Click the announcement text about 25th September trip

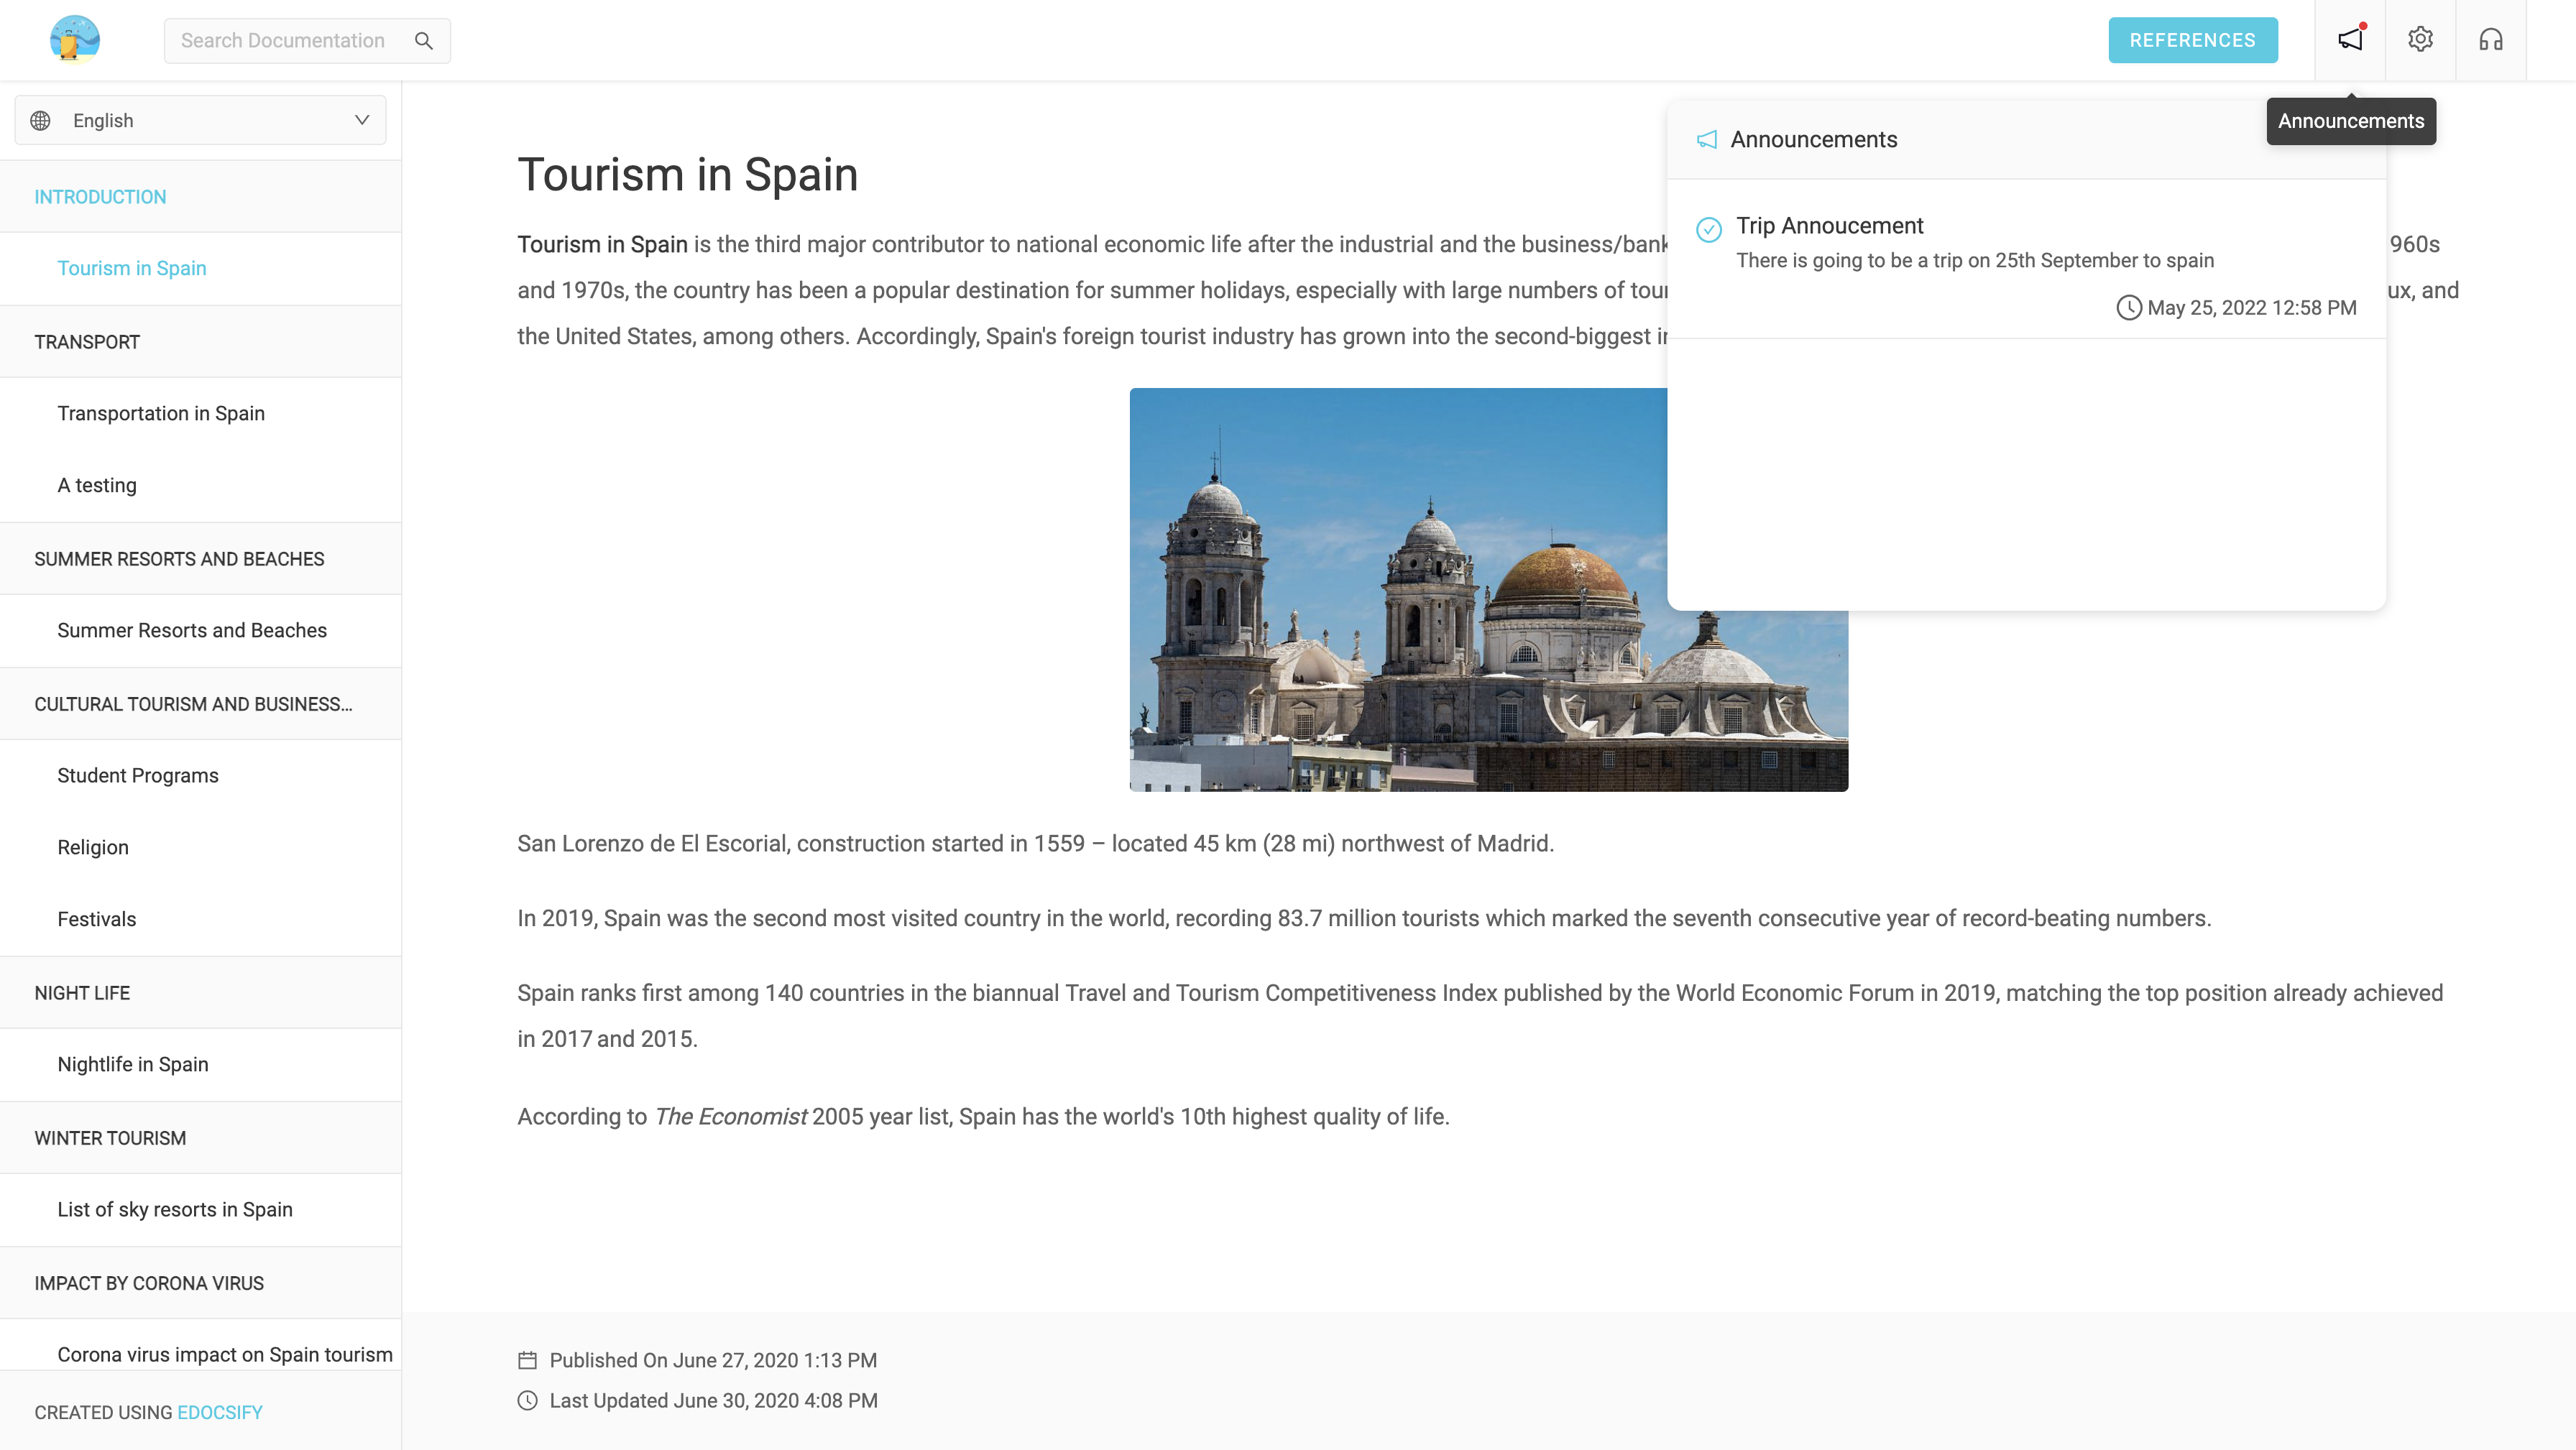coord(1975,261)
